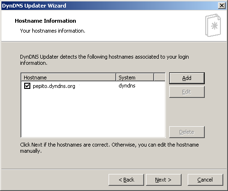Sort by the Hostname column header
Image resolution: width=228 pixels, height=191 pixels.
pos(68,78)
